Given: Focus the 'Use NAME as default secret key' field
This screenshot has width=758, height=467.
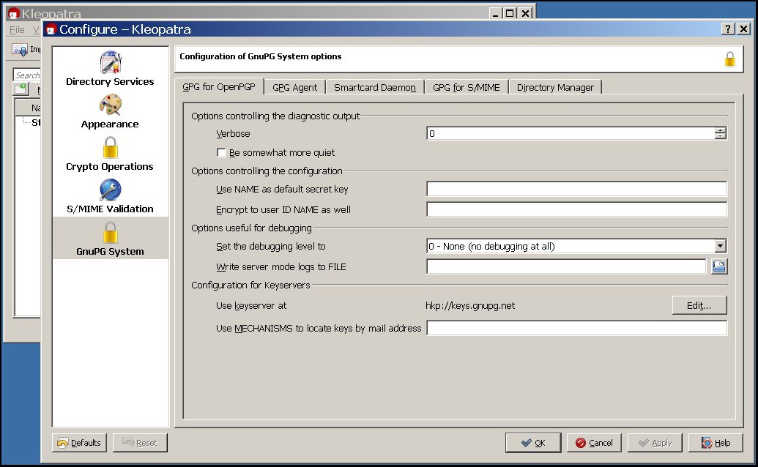Looking at the screenshot, I should 576,189.
